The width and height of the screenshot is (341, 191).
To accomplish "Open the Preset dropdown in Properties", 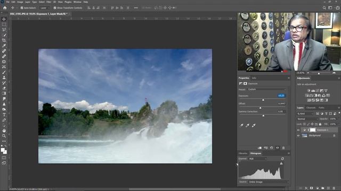I will point(266,89).
